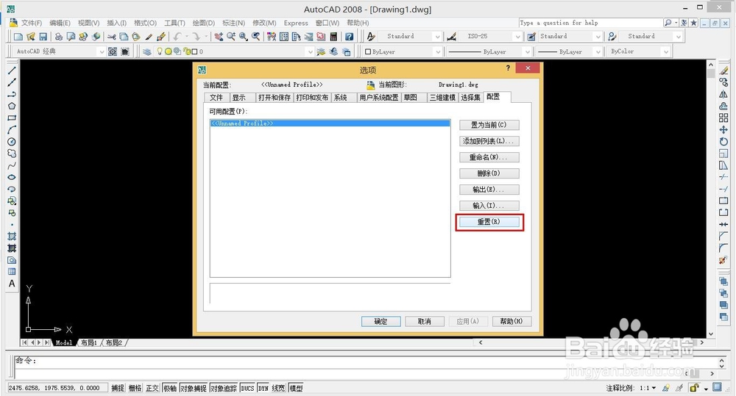Open the ByLayer lineweight dropdown
The height and width of the screenshot is (396, 736).
tap(598, 51)
